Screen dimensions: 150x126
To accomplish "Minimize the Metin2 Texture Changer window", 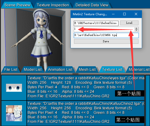I will click(x=113, y=14).
